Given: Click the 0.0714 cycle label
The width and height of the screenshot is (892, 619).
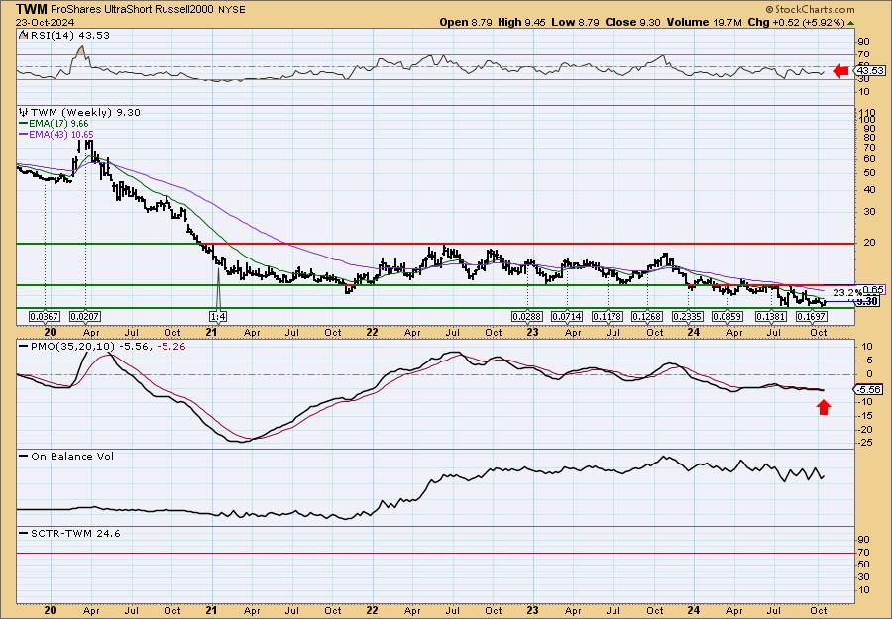Looking at the screenshot, I should (x=567, y=316).
